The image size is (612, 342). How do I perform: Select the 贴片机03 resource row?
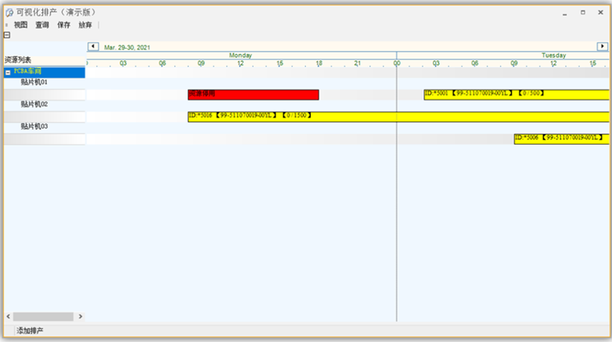[34, 126]
